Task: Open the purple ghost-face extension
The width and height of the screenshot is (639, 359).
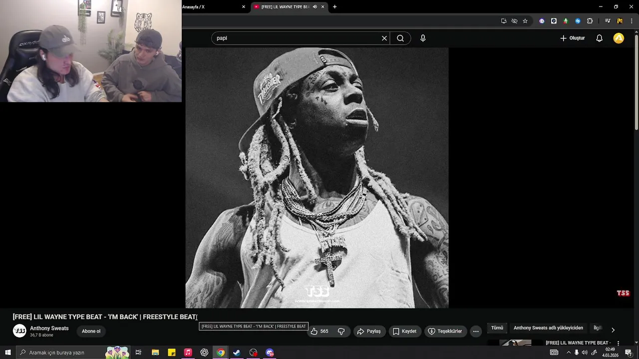Action: click(542, 21)
